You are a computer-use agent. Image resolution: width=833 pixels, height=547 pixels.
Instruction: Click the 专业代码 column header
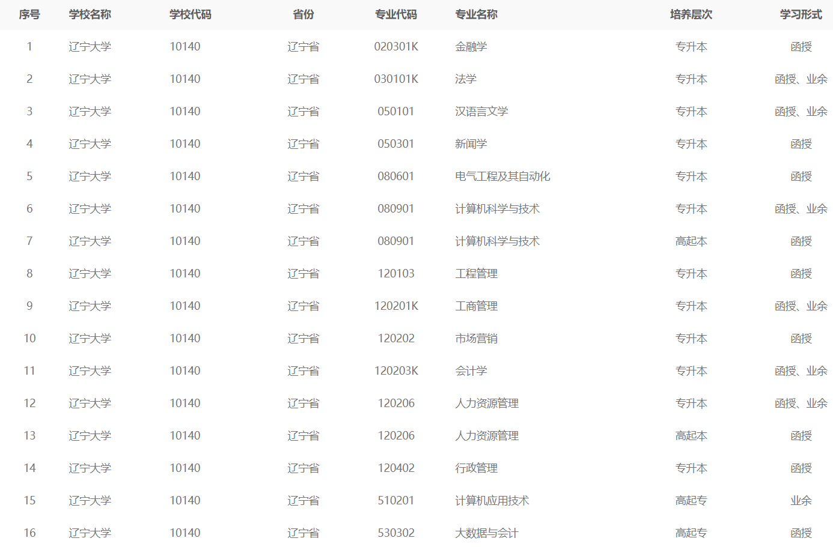pyautogui.click(x=396, y=14)
